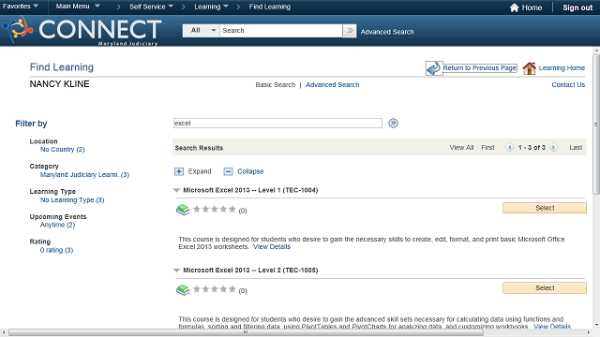
Task: Click the excel keyword search field
Action: [x=277, y=123]
